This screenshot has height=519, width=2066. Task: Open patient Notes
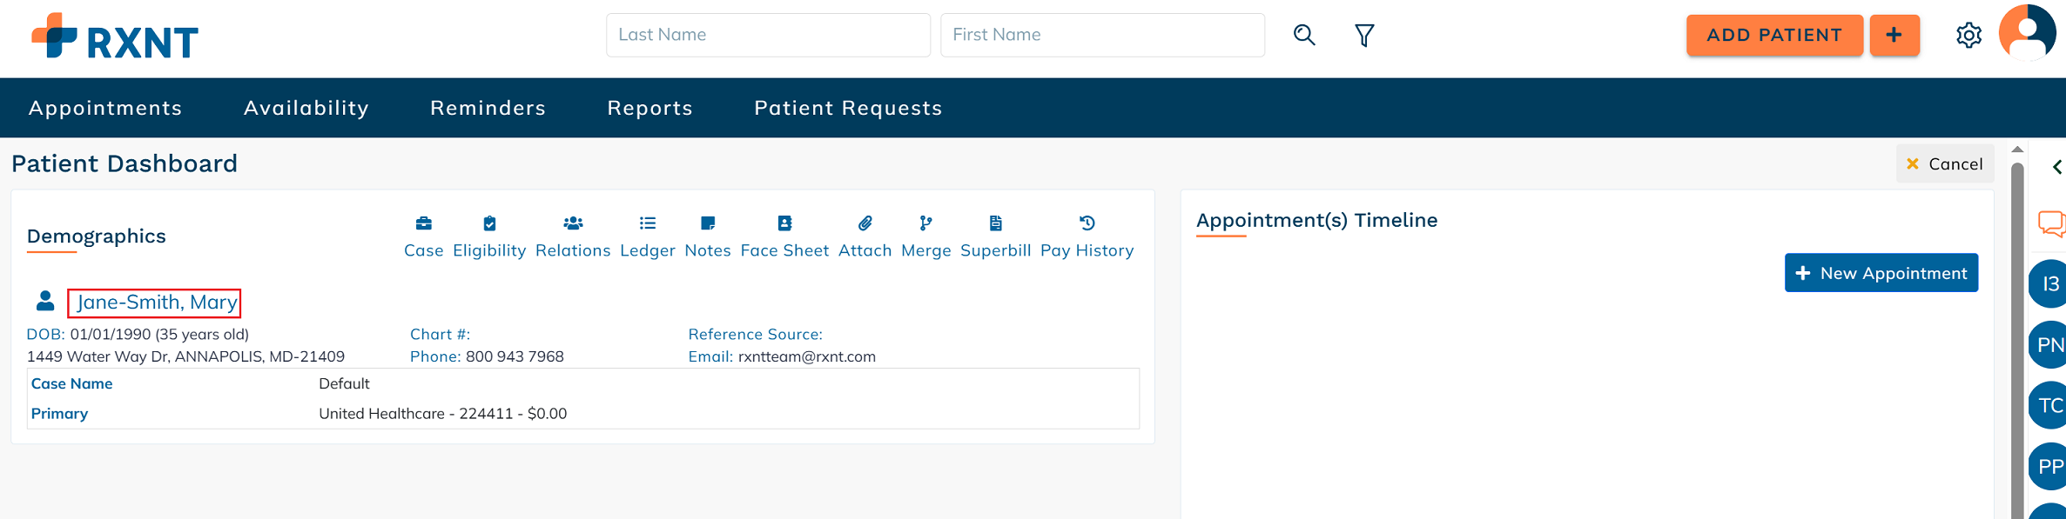(708, 224)
